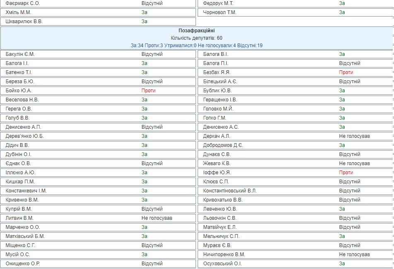Screen dimensions: 394x269
Task: Click Не голосував status for Ничипоренко В.М.
Action: coord(354,255)
